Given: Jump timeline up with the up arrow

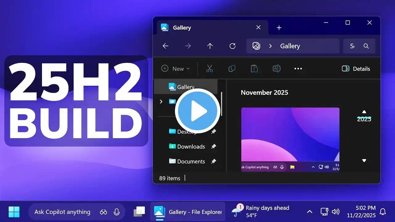Looking at the screenshot, I should point(364,112).
